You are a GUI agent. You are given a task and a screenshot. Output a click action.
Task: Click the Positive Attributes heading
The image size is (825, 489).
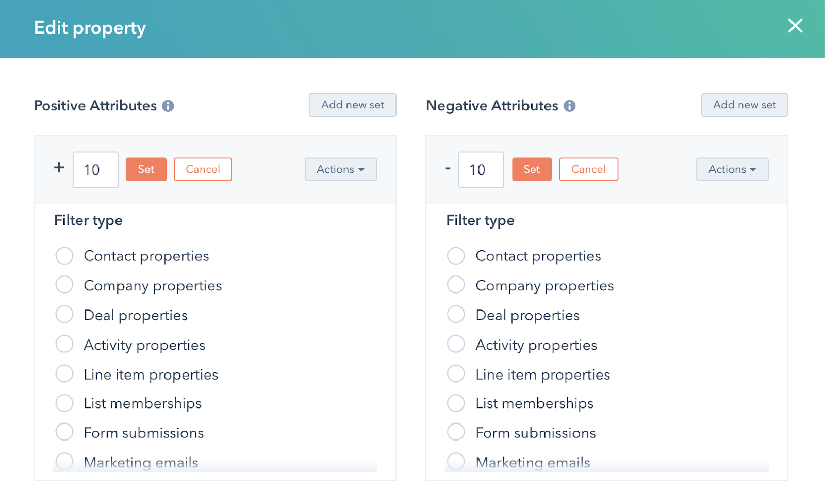point(95,106)
